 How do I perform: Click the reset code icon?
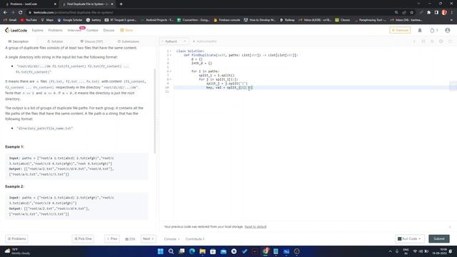432,41
